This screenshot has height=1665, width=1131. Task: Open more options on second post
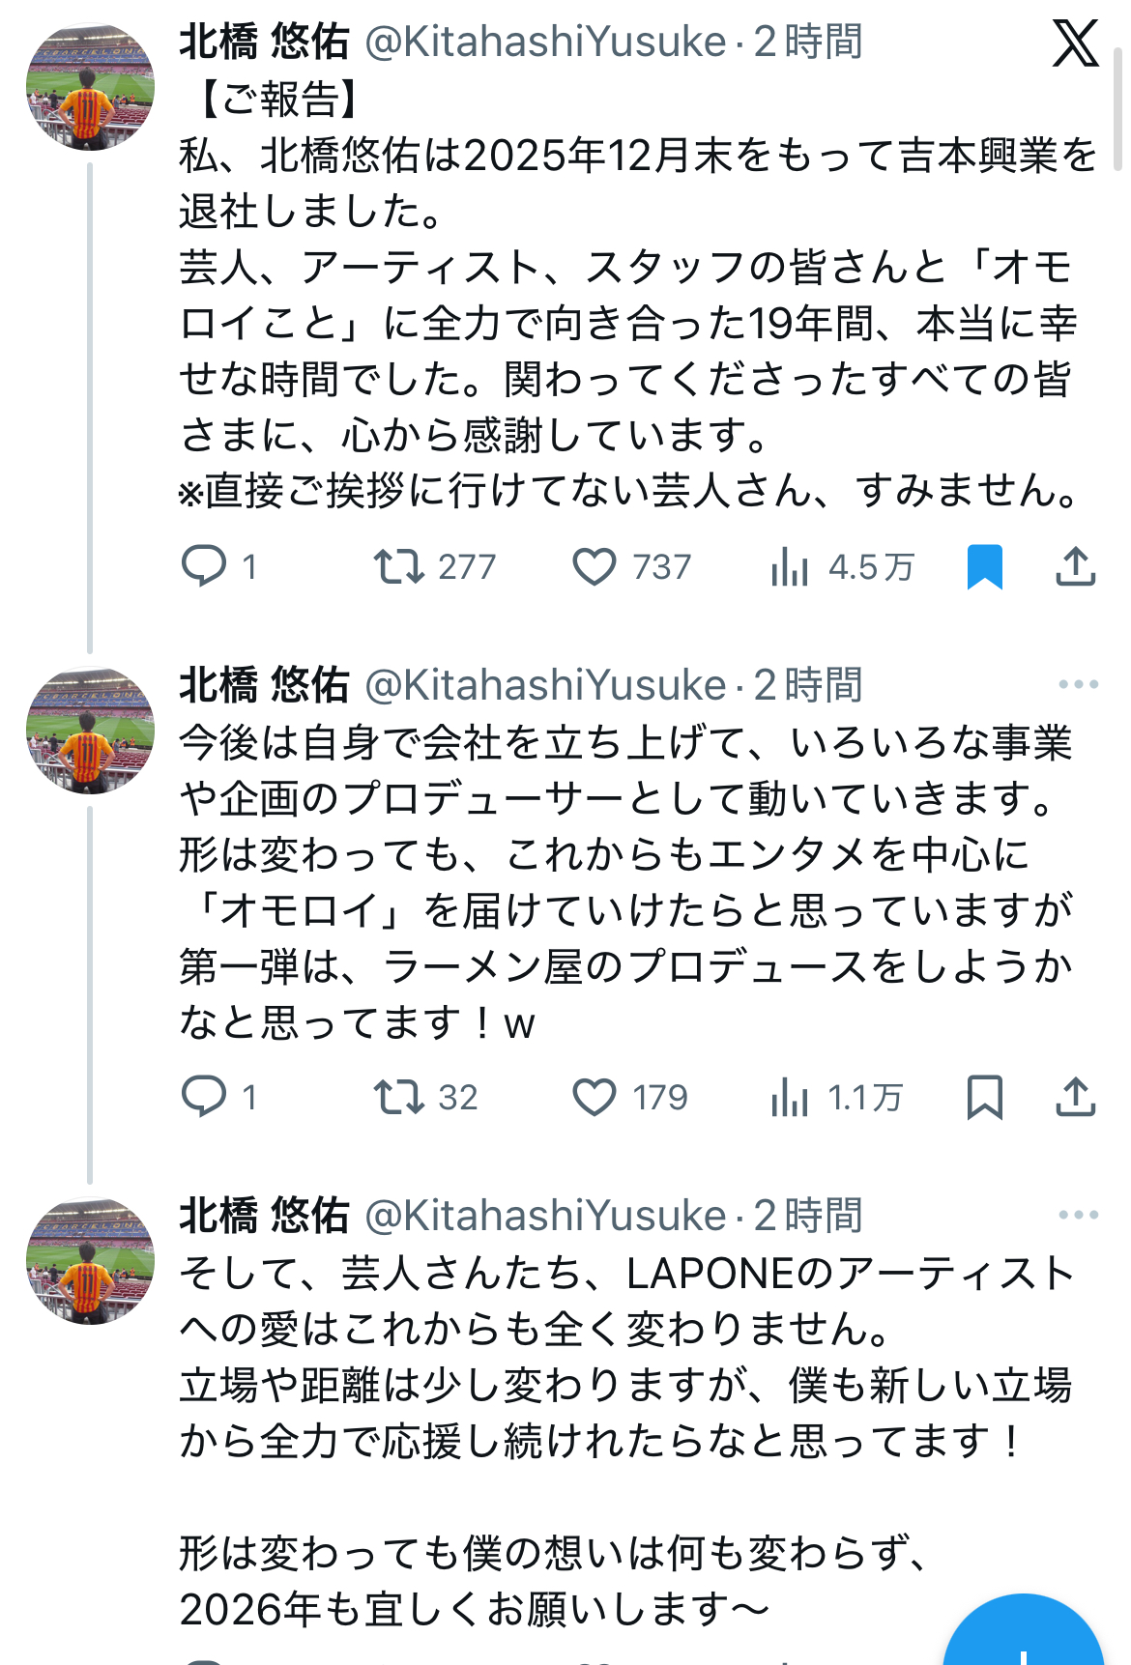coord(1078,684)
